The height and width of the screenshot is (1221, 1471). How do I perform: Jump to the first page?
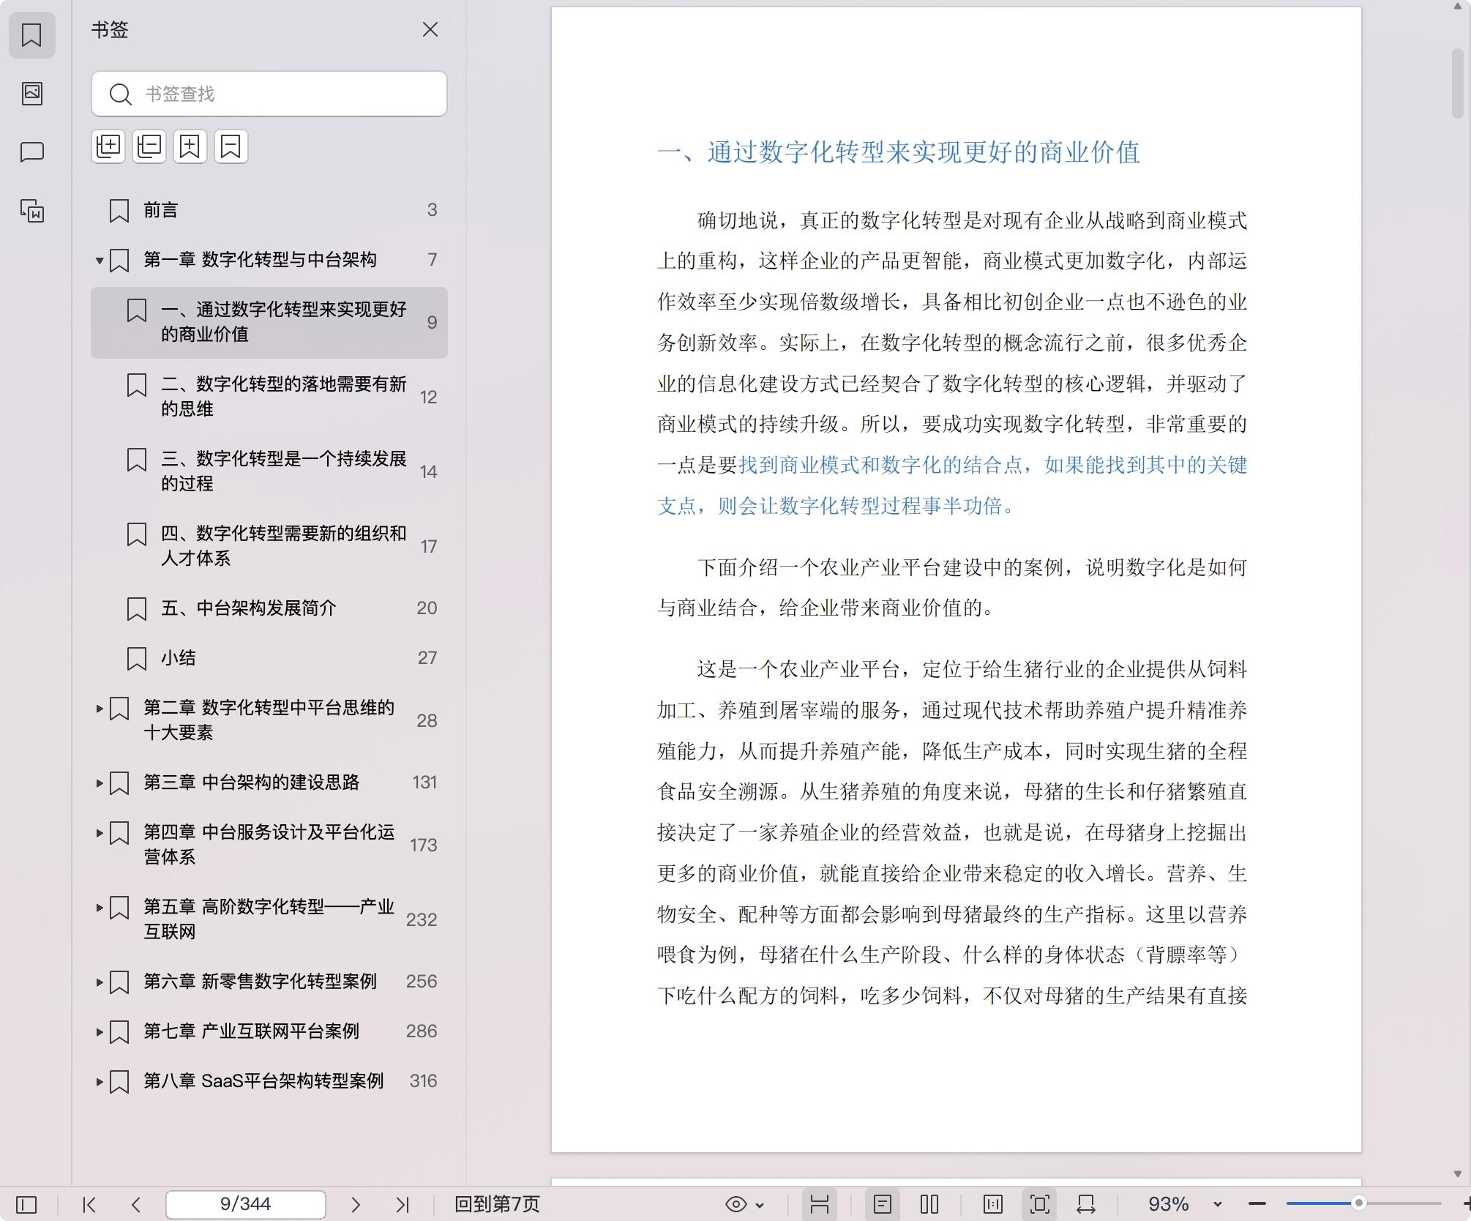(89, 1204)
